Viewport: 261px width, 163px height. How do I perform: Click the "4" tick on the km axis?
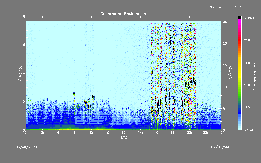[x=24, y=73]
